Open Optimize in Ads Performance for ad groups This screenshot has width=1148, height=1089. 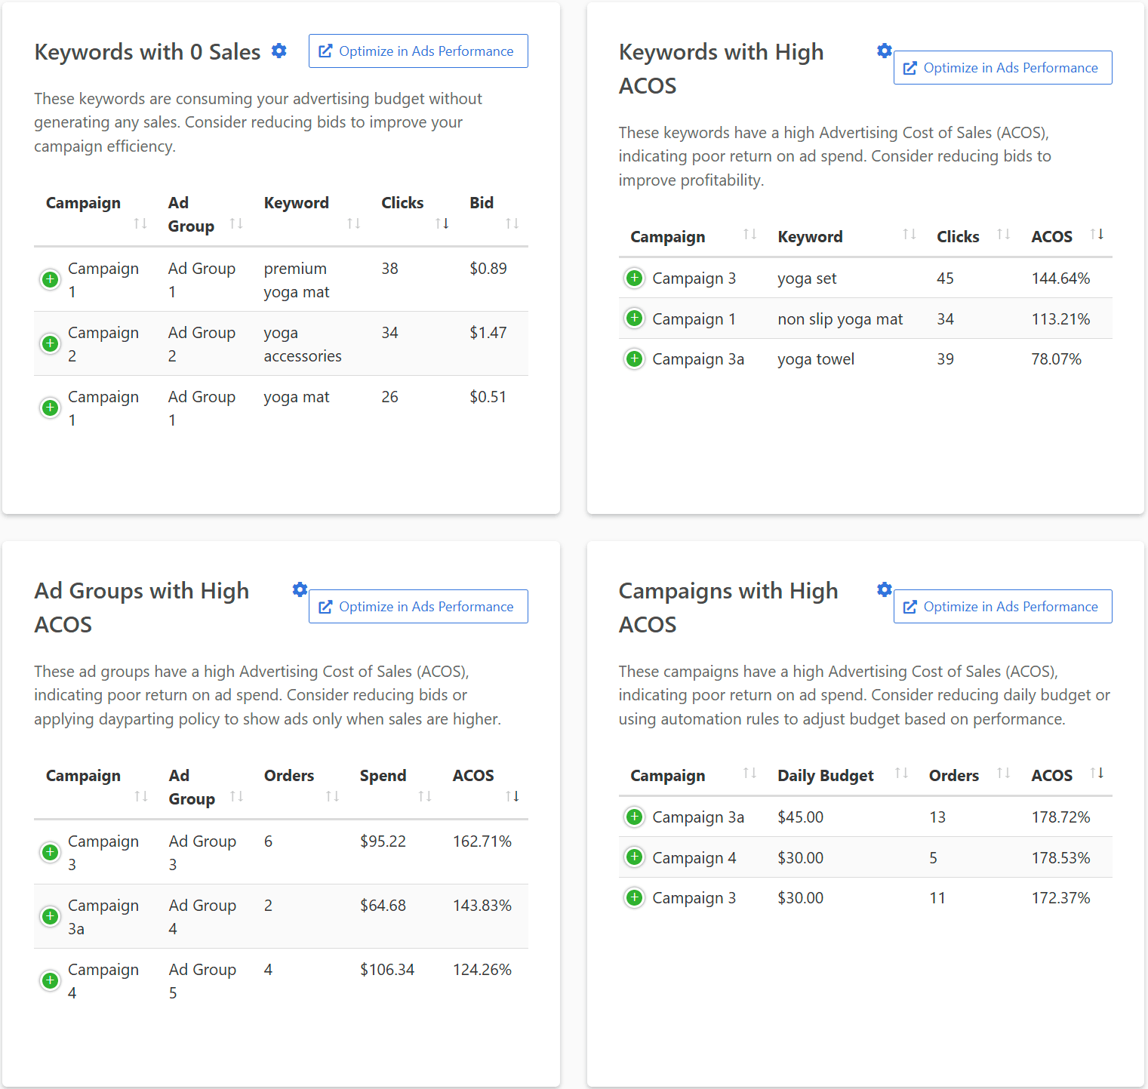417,606
